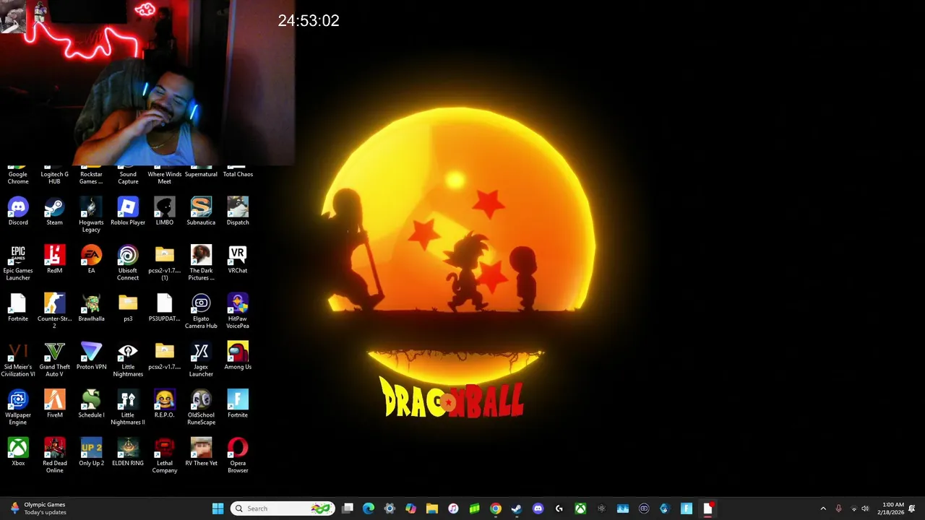Switch to Steam in taskbar
925x520 pixels.
point(517,508)
